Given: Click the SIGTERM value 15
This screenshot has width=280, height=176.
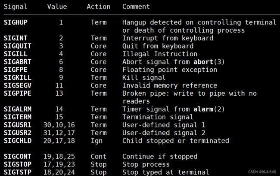Looking at the screenshot, I should [x=59, y=117].
